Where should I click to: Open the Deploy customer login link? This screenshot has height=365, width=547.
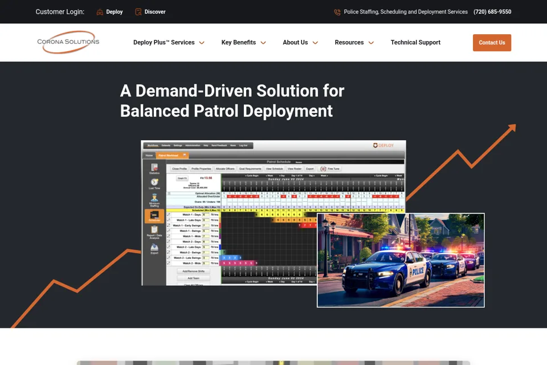point(115,12)
